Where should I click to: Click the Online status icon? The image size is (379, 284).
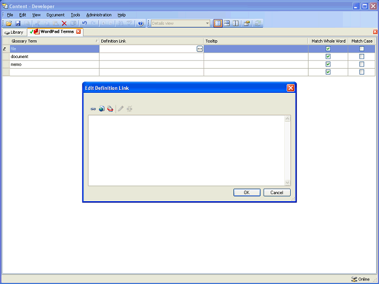354,279
